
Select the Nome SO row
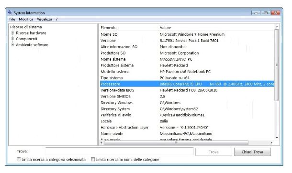point(187,34)
